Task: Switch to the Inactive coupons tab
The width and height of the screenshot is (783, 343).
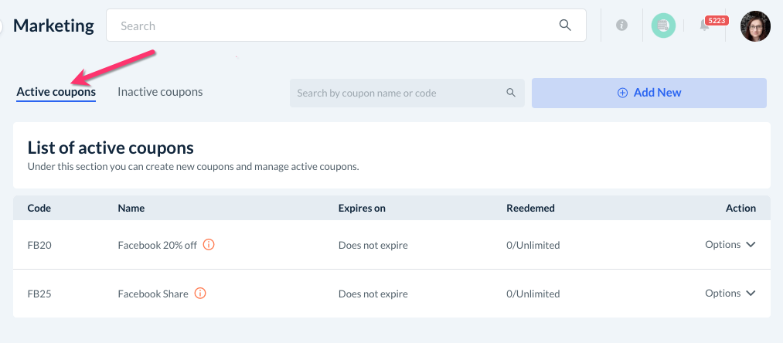Action: coord(160,92)
